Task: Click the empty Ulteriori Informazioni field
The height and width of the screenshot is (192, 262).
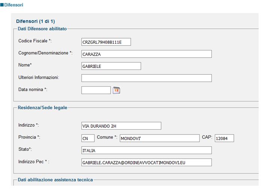Action: pos(147,78)
